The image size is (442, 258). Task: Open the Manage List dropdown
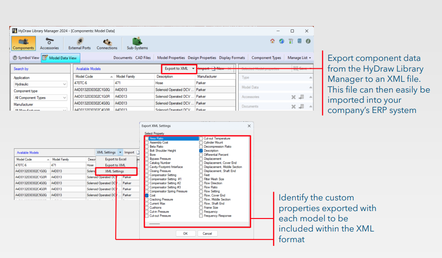299,58
